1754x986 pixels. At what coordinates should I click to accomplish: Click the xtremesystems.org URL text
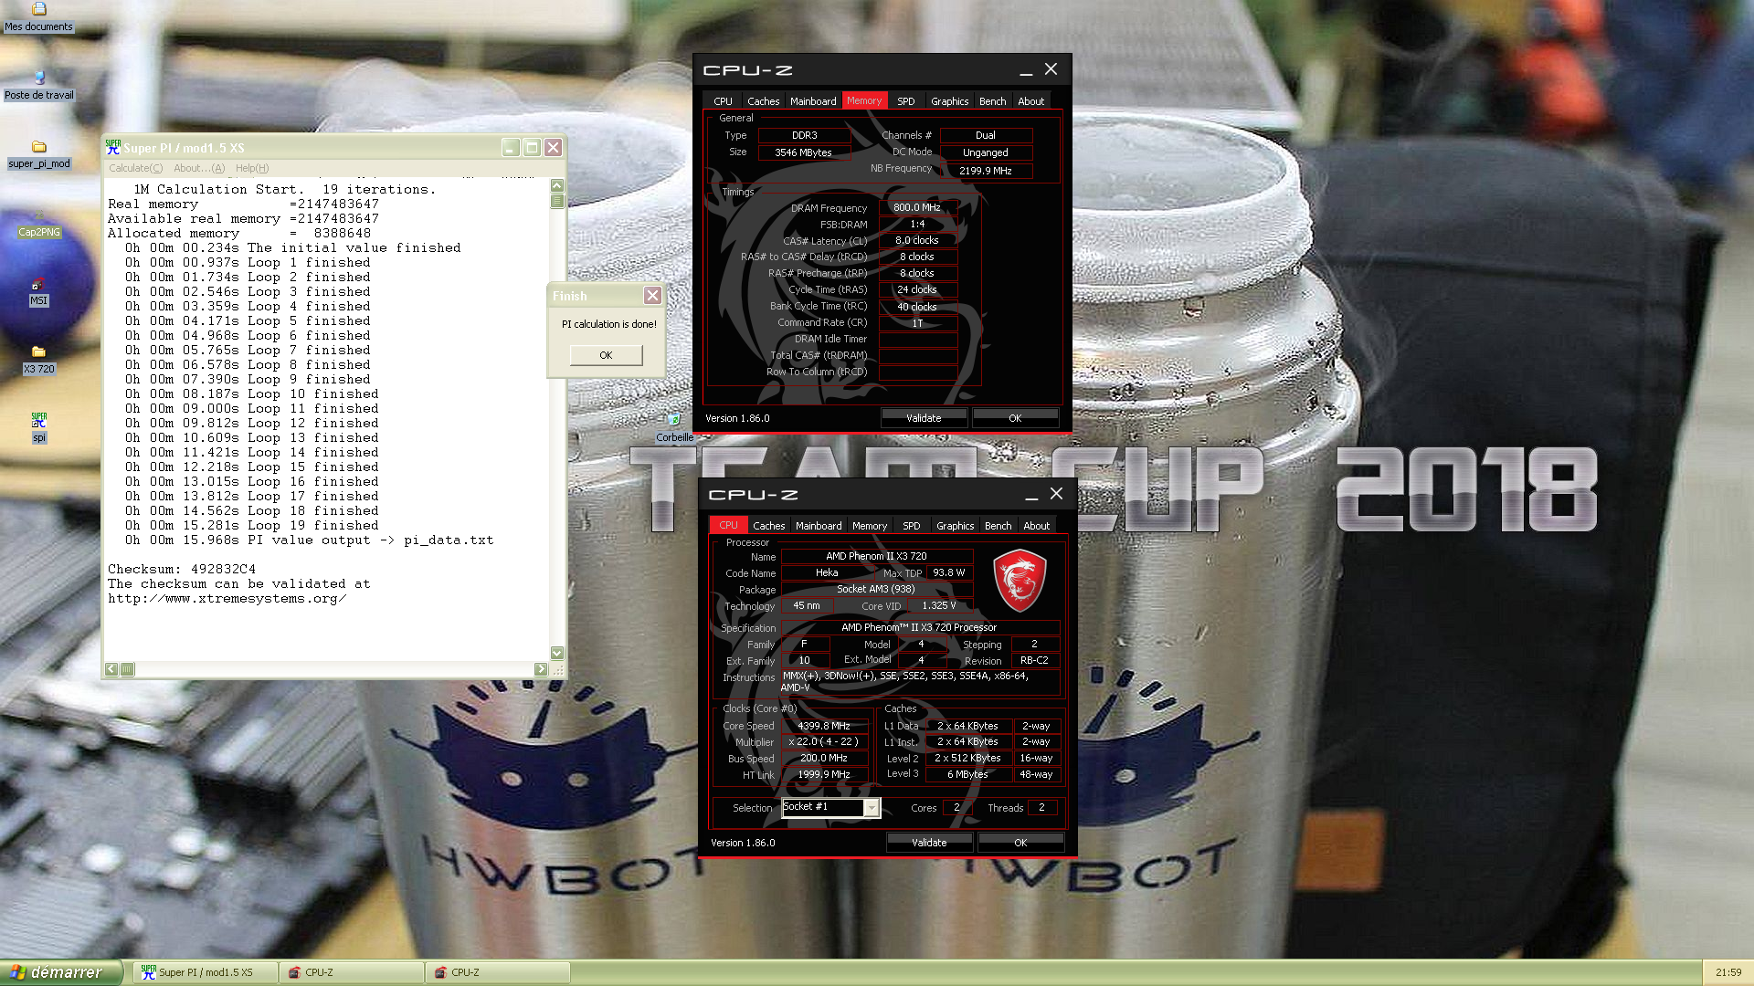pos(227,599)
